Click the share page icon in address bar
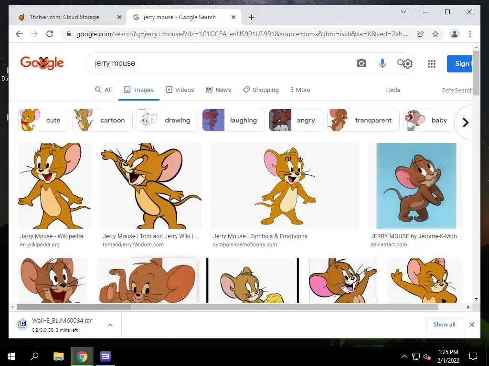The width and height of the screenshot is (489, 366). (x=420, y=34)
